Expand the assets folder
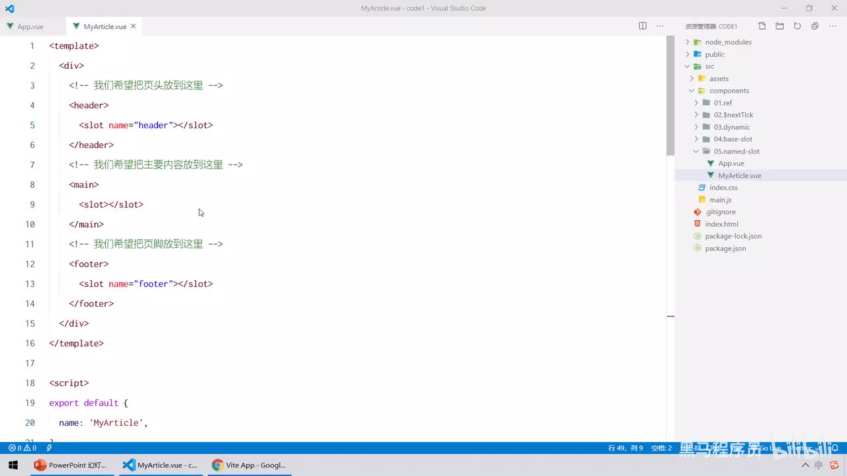The height and width of the screenshot is (476, 847). [719, 79]
